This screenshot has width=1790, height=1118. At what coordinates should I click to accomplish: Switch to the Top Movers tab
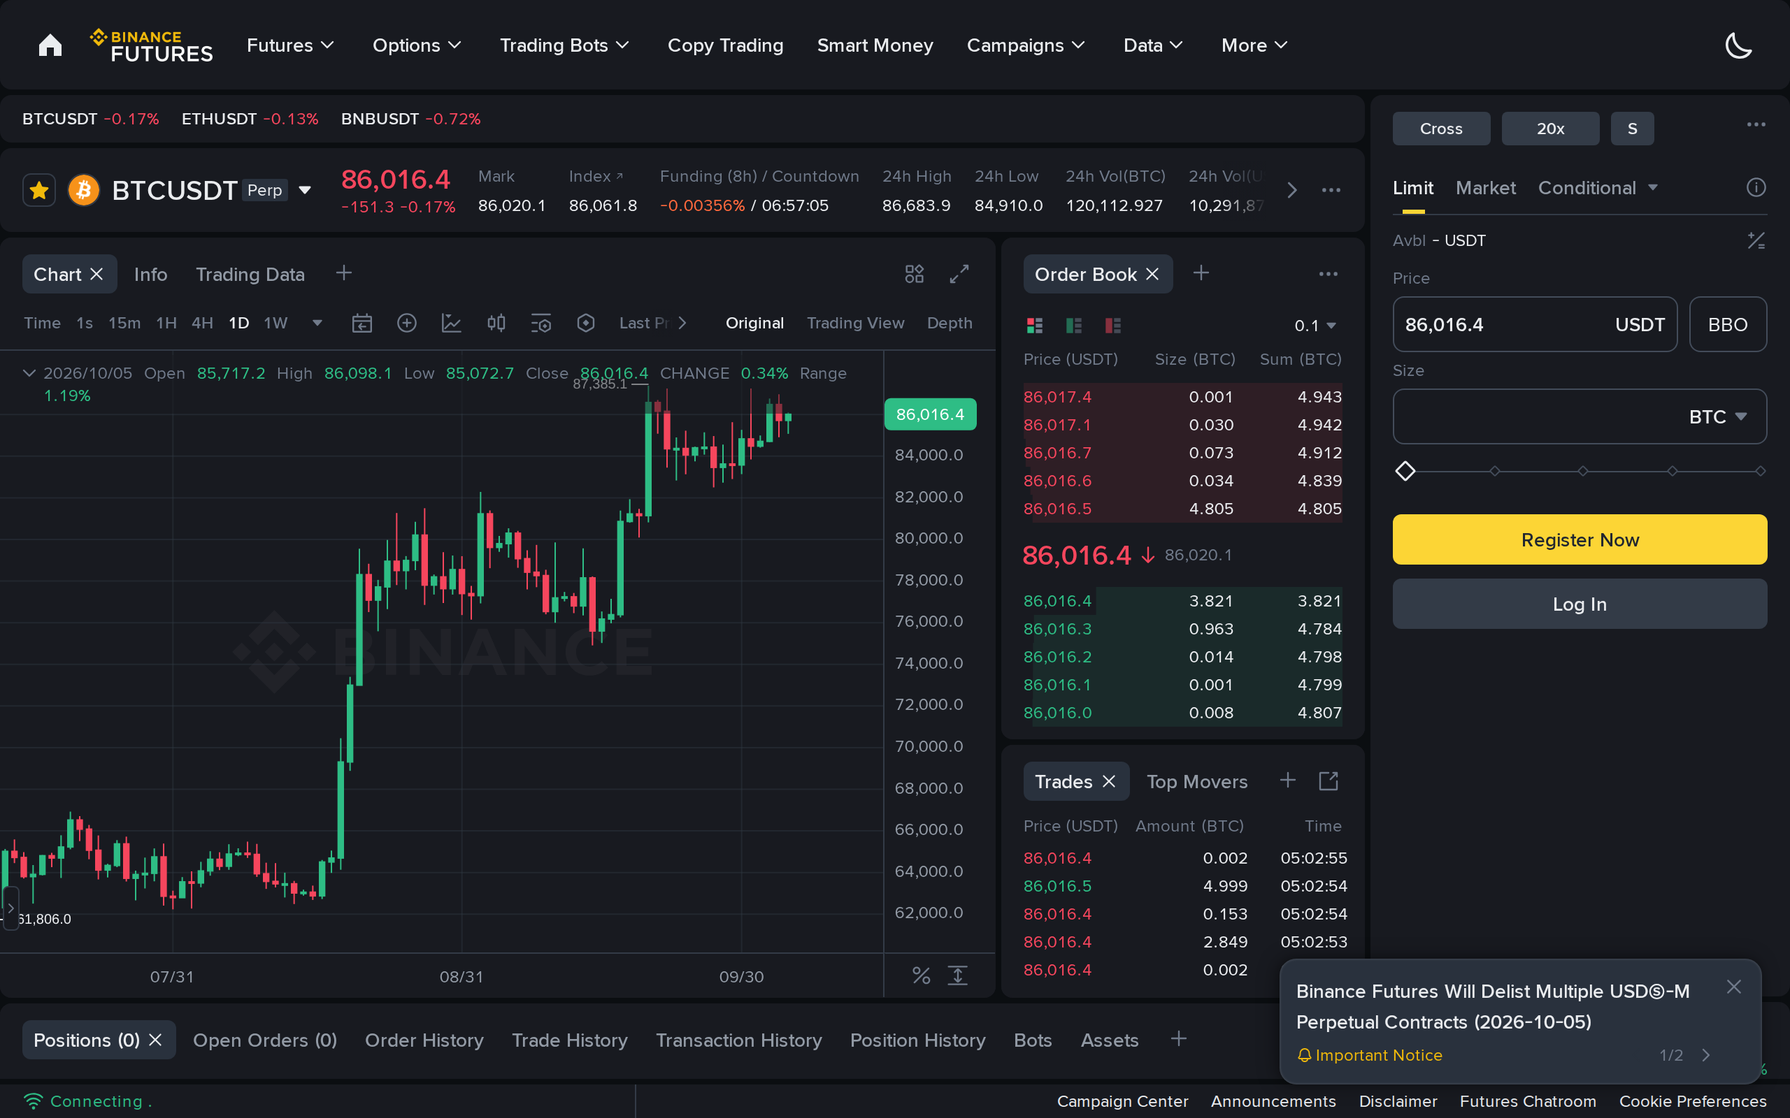point(1197,782)
